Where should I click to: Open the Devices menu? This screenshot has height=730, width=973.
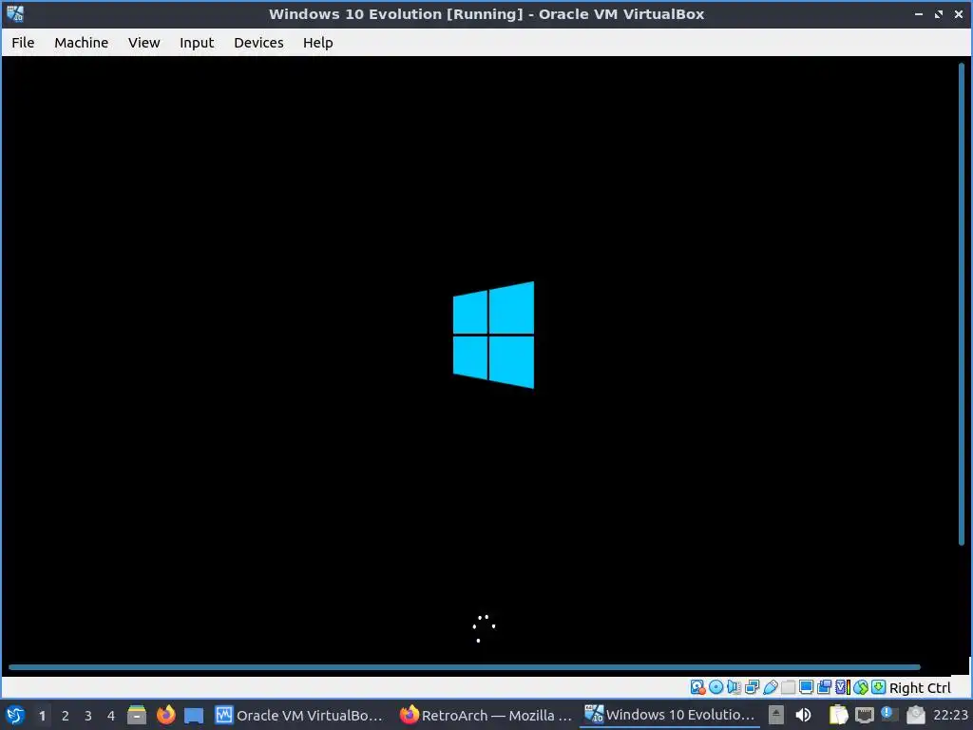point(258,43)
